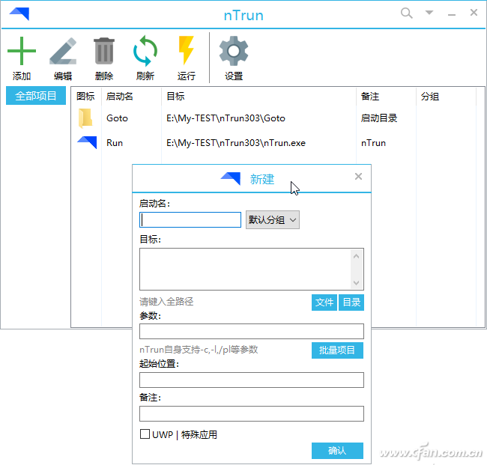
Task: Click the nTrun logo in the main title bar
Action: [19, 13]
